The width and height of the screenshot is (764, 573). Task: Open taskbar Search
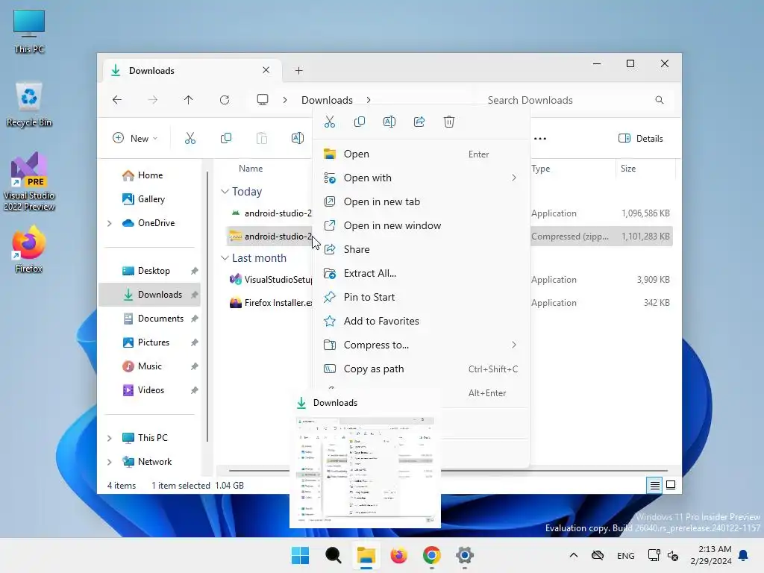tap(334, 555)
